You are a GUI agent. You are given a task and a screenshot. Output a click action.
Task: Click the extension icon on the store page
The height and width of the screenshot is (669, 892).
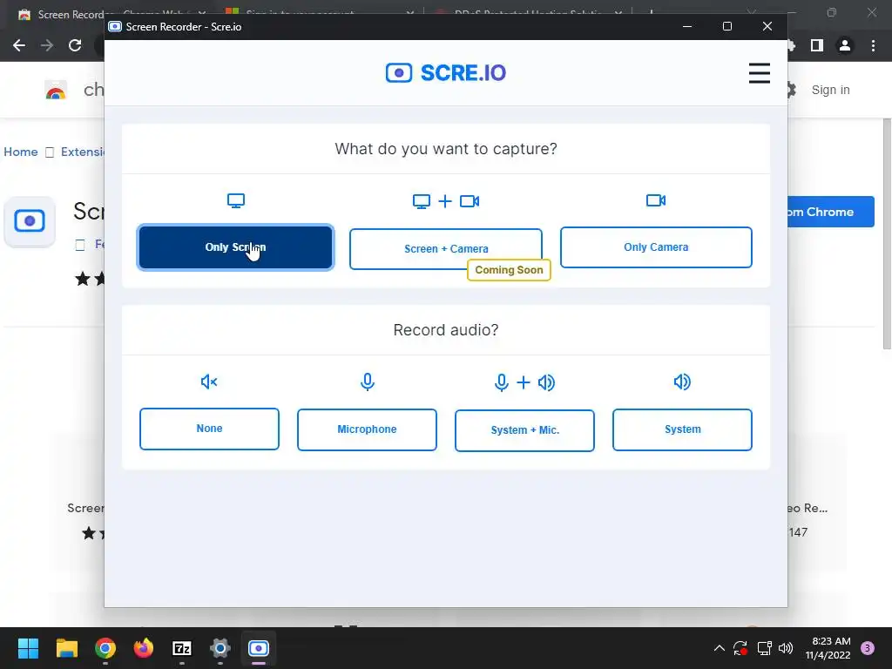pos(30,221)
